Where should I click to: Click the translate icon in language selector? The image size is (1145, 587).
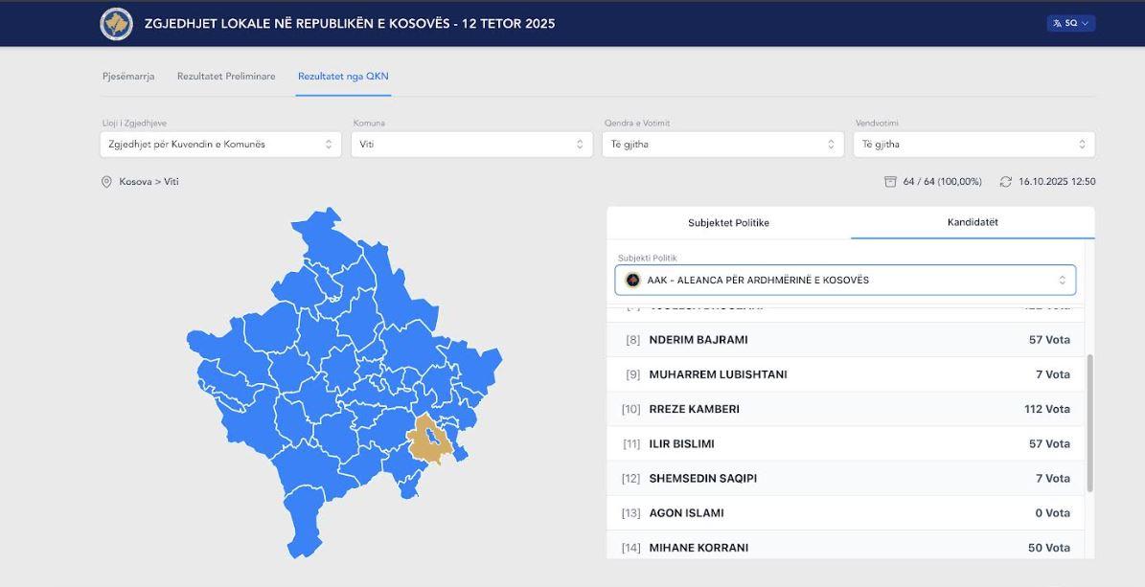coord(1057,24)
